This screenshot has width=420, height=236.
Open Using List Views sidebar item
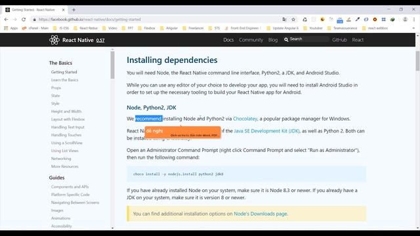click(64, 151)
